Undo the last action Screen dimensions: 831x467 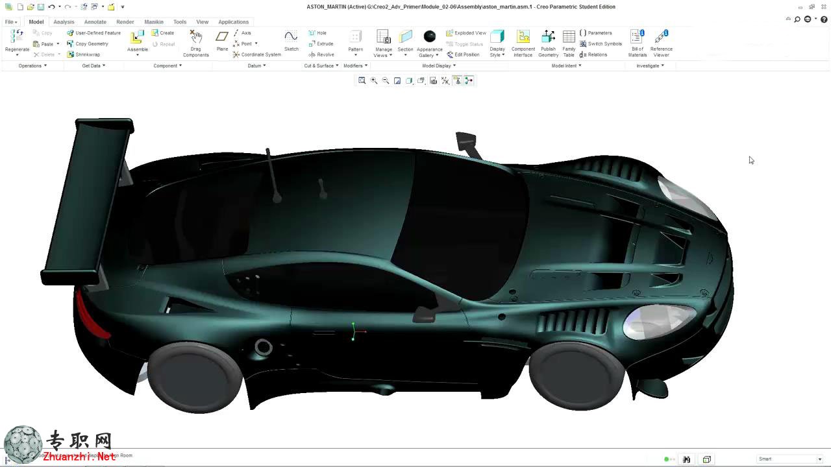pyautogui.click(x=51, y=6)
